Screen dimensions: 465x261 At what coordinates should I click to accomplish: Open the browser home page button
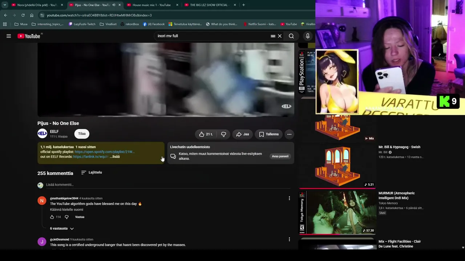point(32,15)
